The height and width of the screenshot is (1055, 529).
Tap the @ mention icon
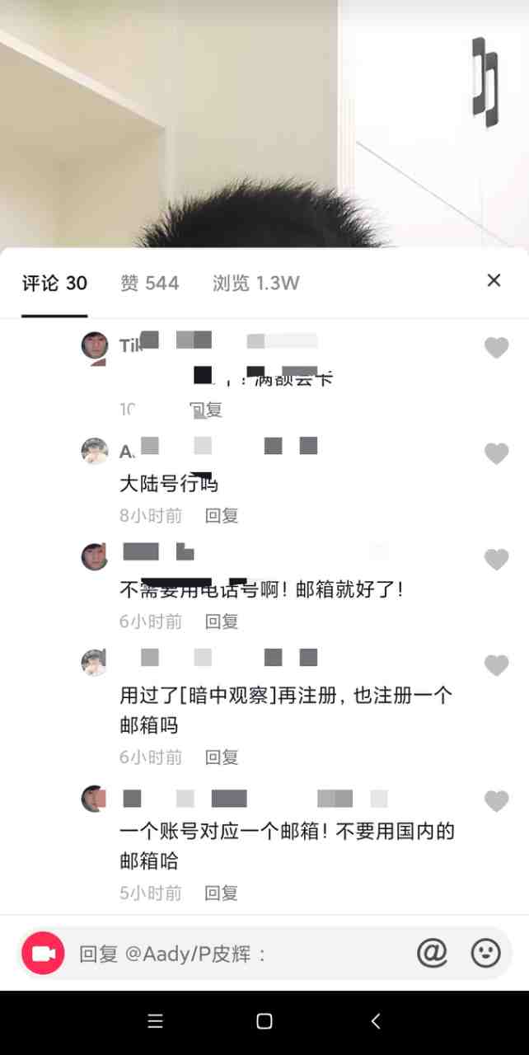pyautogui.click(x=432, y=953)
